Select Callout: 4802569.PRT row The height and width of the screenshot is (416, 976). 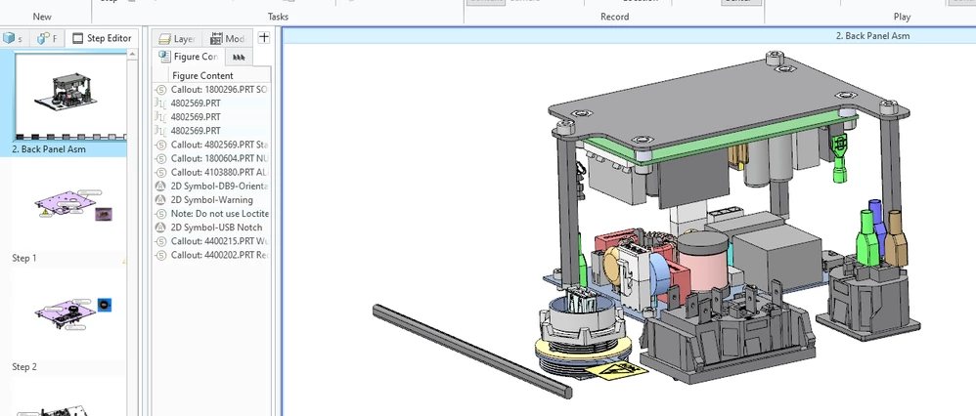coord(211,145)
